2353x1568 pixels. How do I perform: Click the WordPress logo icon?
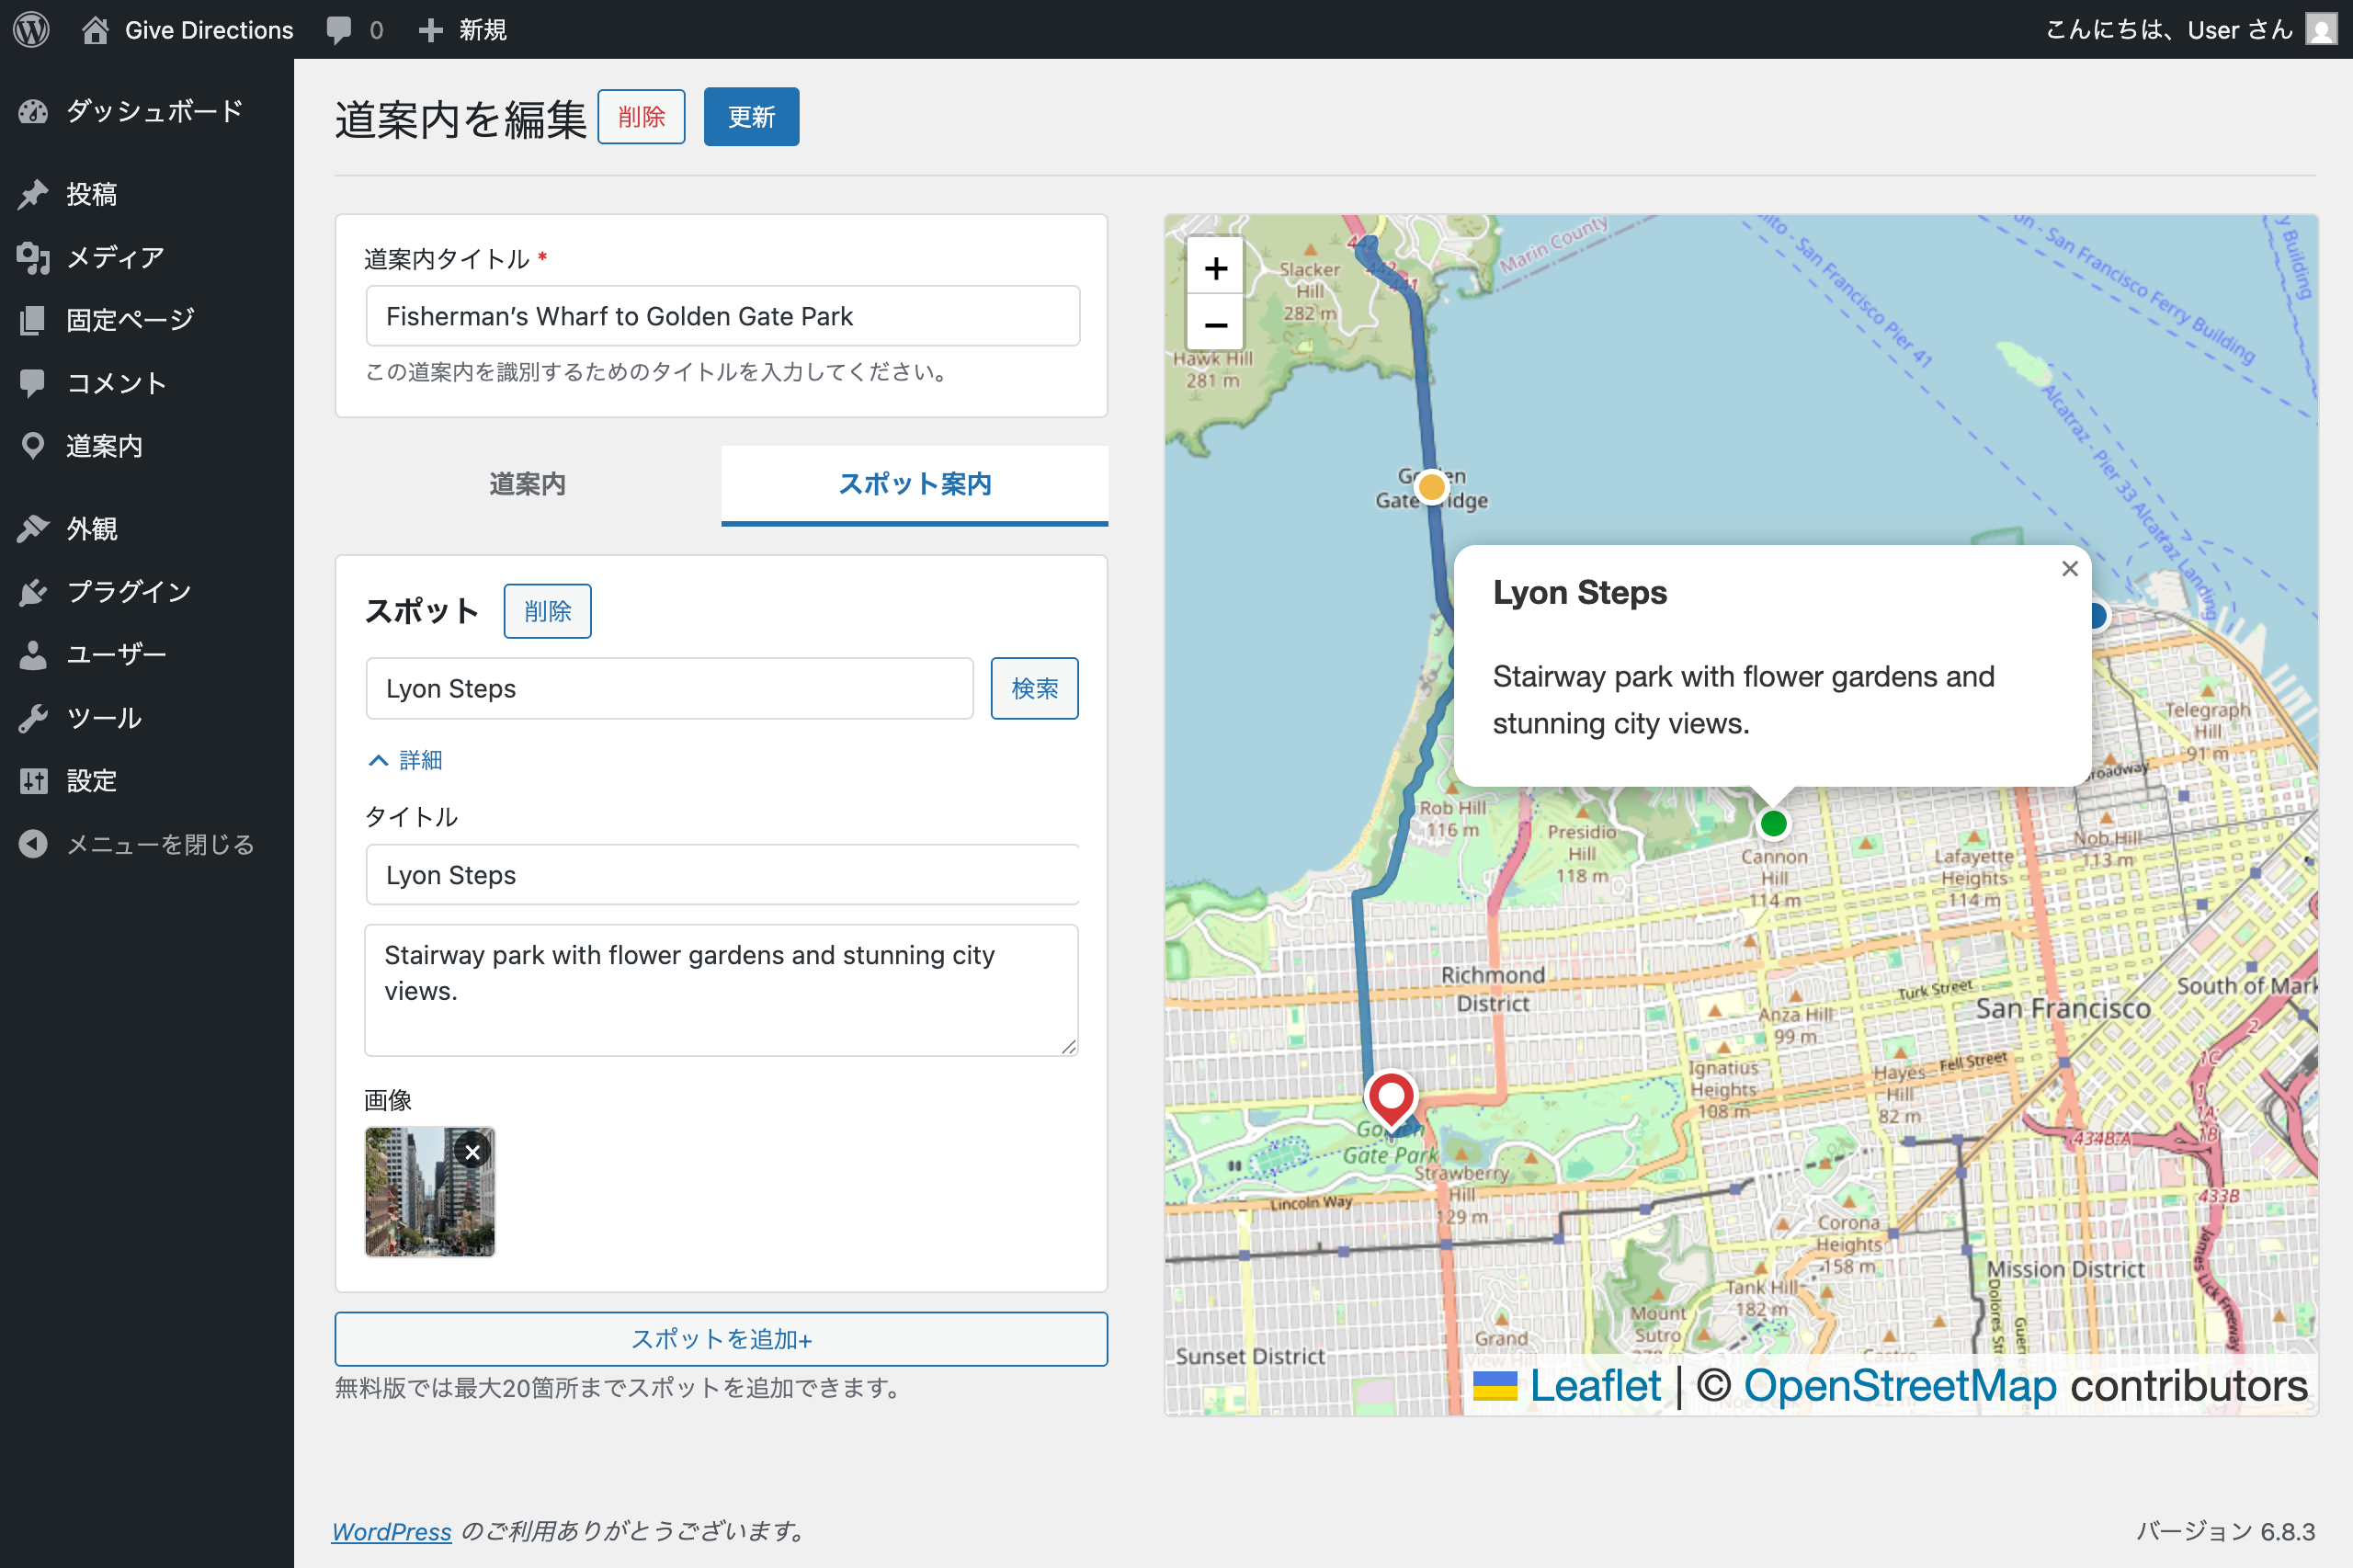(x=31, y=29)
